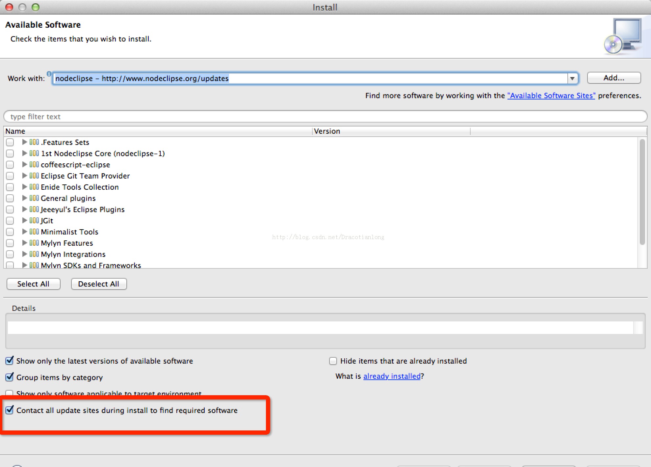This screenshot has width=651, height=467.
Task: Click the .Features Sets category icon
Action: [x=34, y=142]
